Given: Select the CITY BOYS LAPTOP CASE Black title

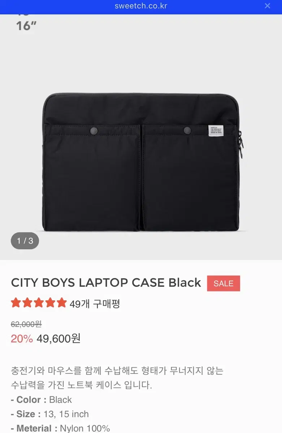Looking at the screenshot, I should 106,283.
